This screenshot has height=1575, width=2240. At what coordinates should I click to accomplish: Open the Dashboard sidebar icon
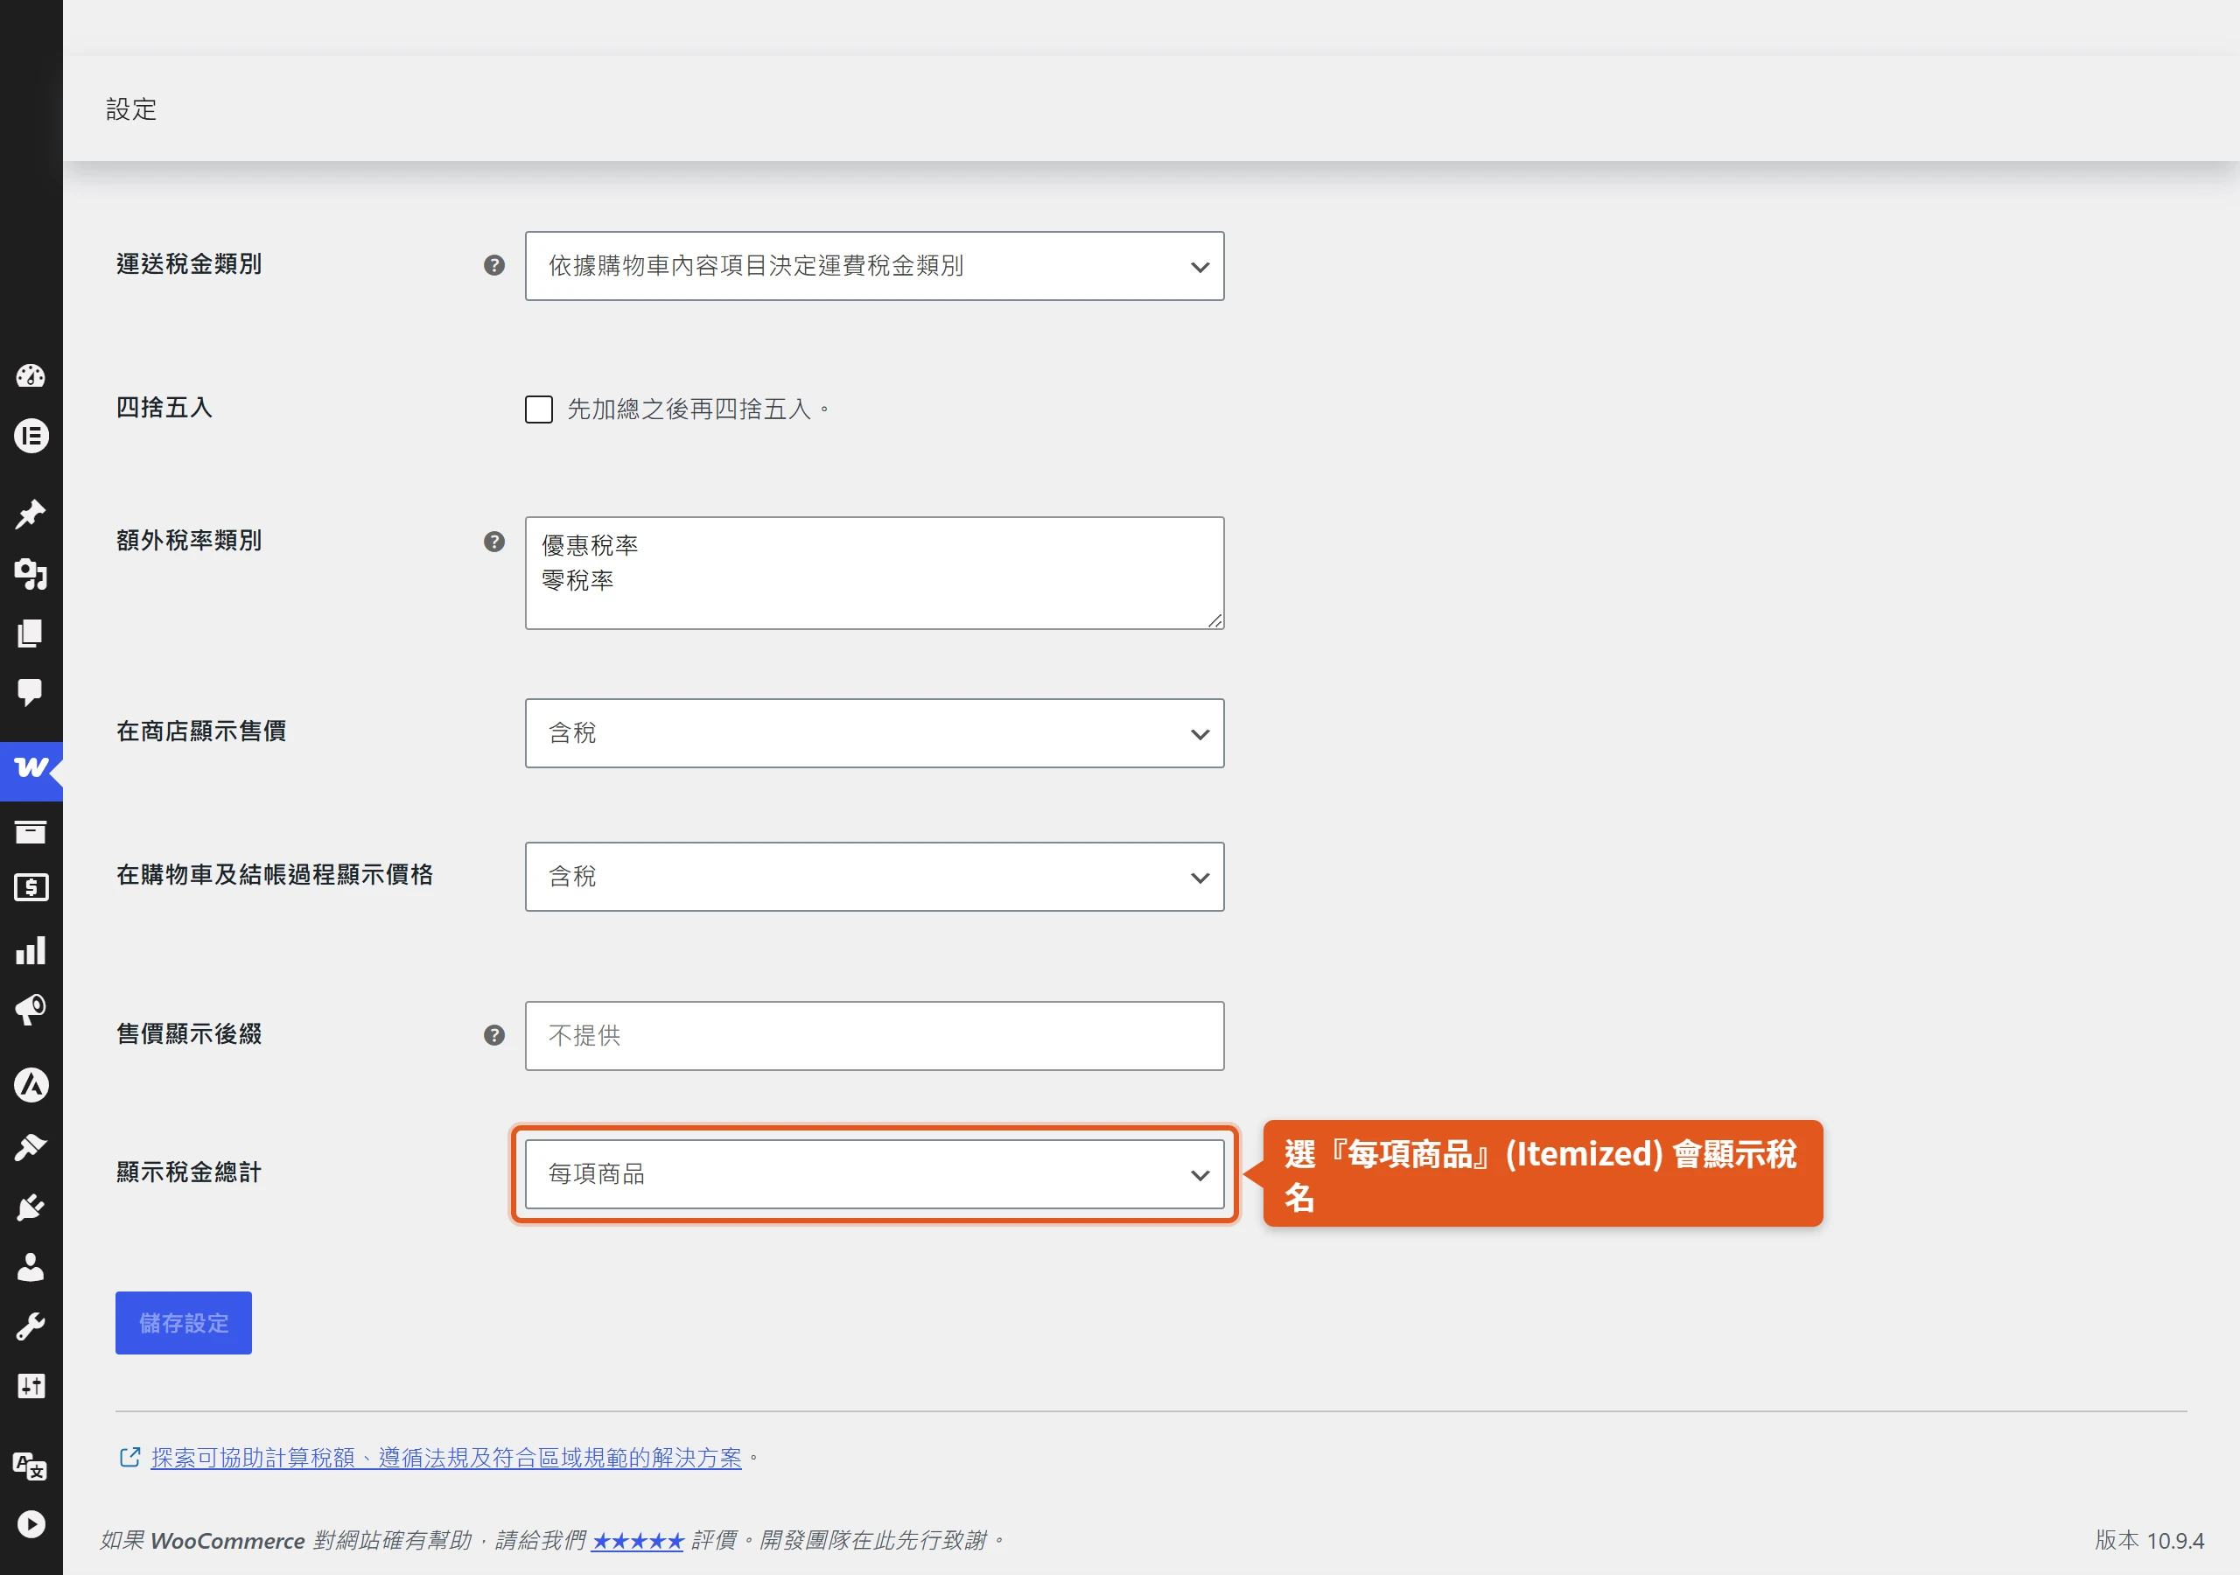[31, 375]
